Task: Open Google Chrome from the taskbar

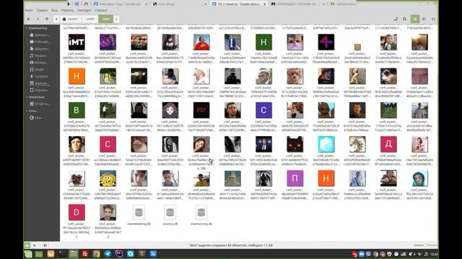Action: coord(96,254)
